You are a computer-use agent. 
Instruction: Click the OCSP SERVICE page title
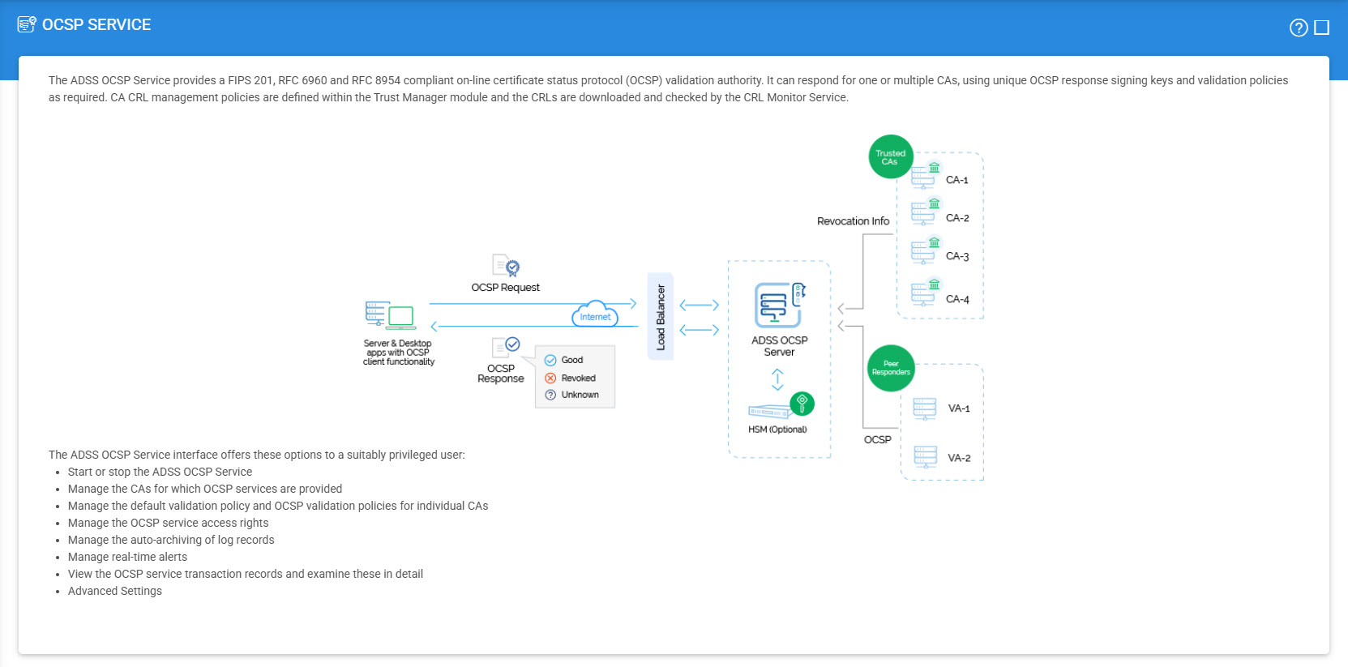pyautogui.click(x=96, y=24)
